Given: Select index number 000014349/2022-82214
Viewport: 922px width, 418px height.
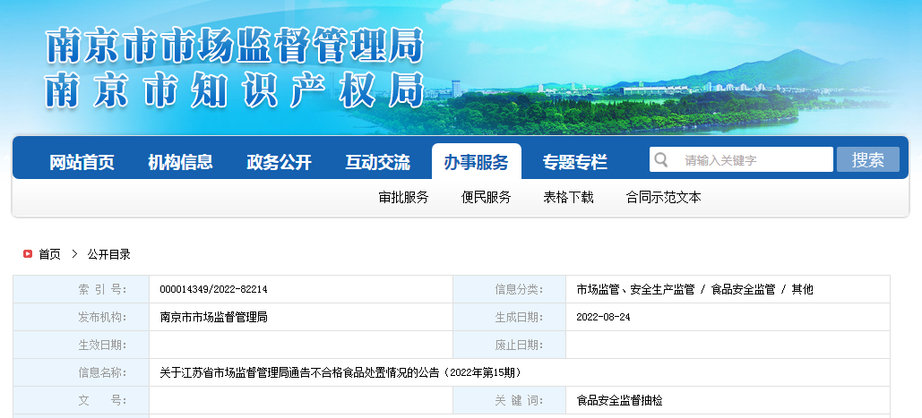Looking at the screenshot, I should 213,289.
